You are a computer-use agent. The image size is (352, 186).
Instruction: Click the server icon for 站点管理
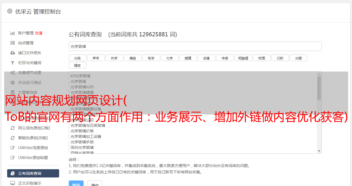[13, 43]
